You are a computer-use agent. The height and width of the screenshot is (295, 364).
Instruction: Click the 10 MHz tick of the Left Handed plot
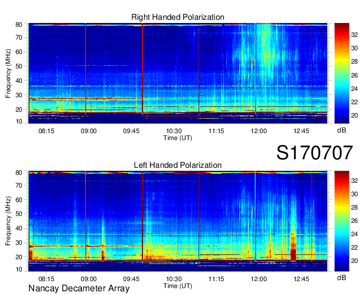coord(19,269)
